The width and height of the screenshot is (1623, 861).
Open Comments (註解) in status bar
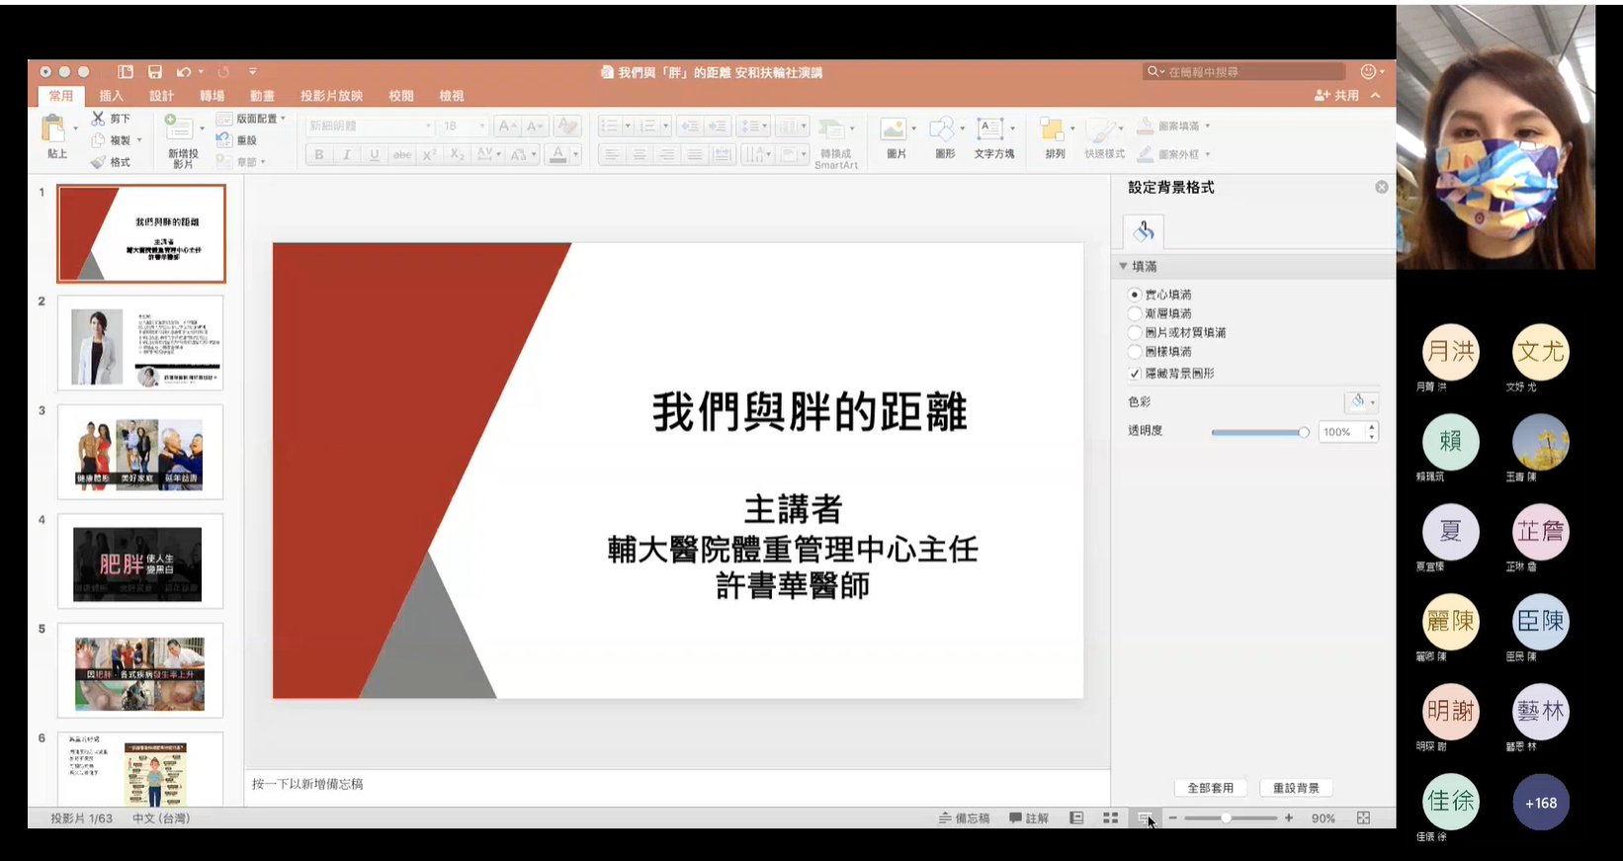1029,818
